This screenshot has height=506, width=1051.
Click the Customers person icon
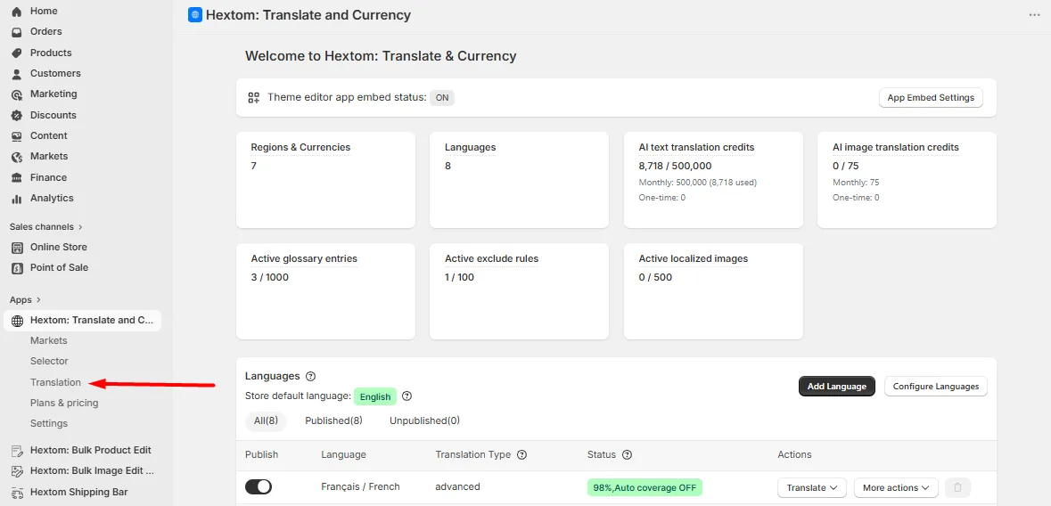[17, 74]
